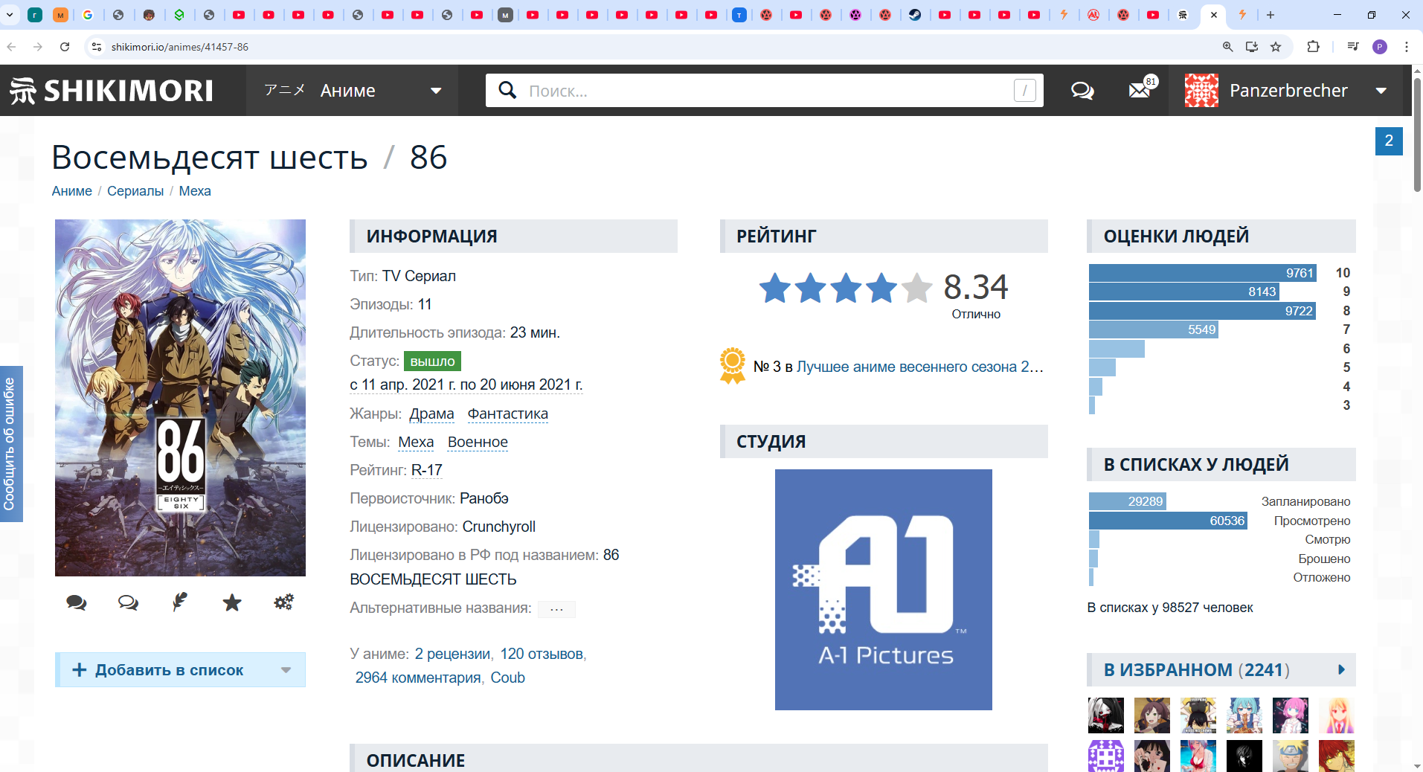Add anime to favorites with star icon
Viewport: 1423px width, 772px height.
click(232, 602)
